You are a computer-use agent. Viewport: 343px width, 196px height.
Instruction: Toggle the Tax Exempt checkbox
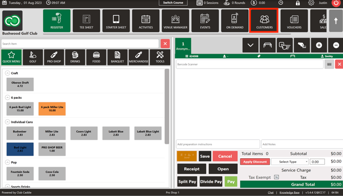click(x=276, y=177)
